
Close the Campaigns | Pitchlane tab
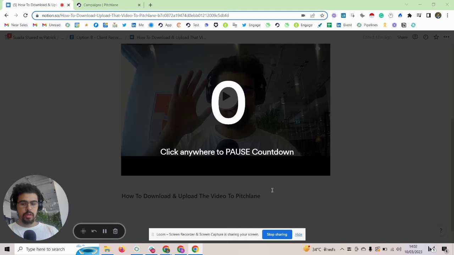tap(139, 5)
